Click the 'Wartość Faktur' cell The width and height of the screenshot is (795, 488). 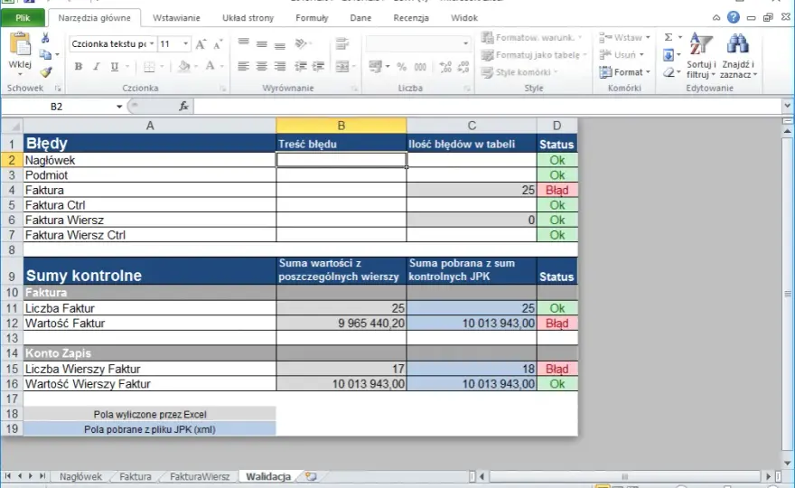pos(150,324)
